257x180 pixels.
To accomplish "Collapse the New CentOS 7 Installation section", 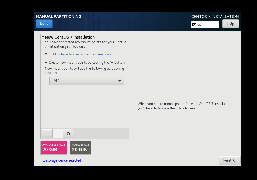I will pyautogui.click(x=43, y=37).
